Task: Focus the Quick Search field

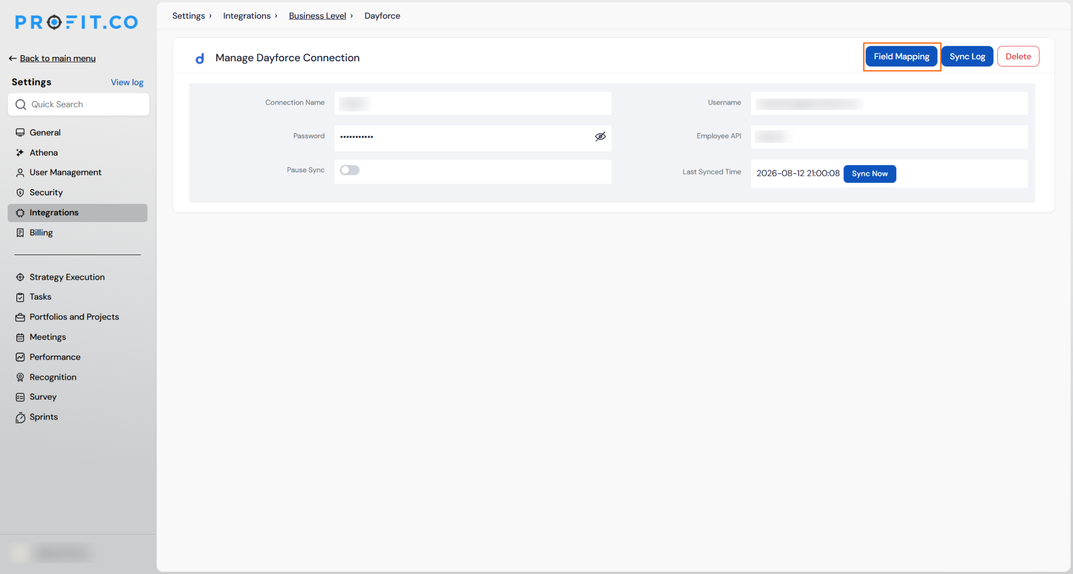Action: coord(79,104)
